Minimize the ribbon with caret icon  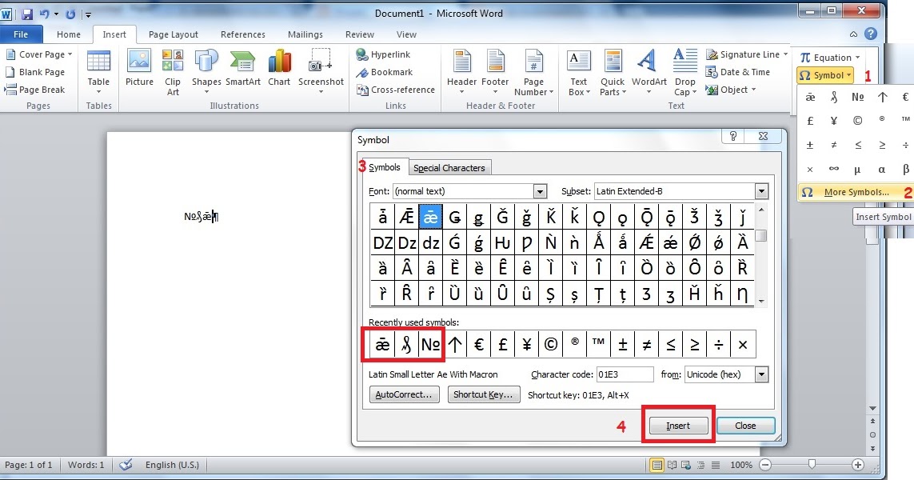point(853,34)
